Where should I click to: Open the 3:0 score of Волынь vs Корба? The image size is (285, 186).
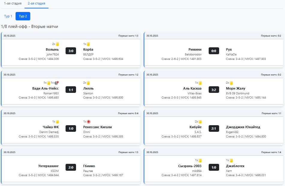[71, 51]
